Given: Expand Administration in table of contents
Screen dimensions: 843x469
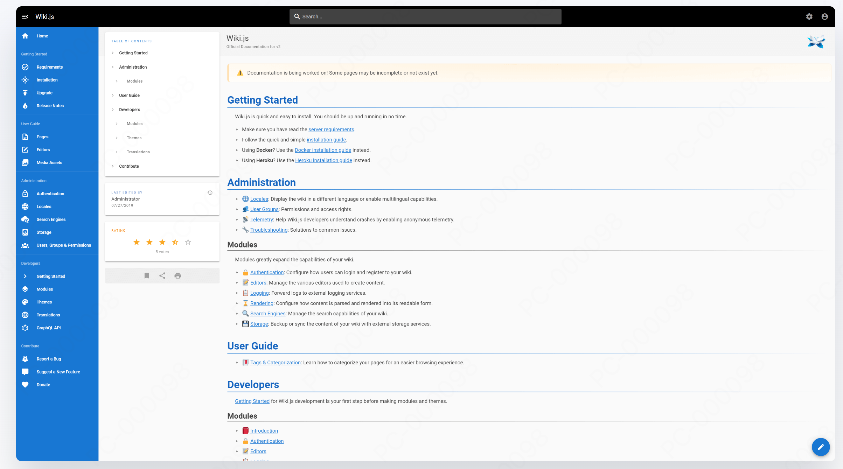Looking at the screenshot, I should click(x=133, y=67).
